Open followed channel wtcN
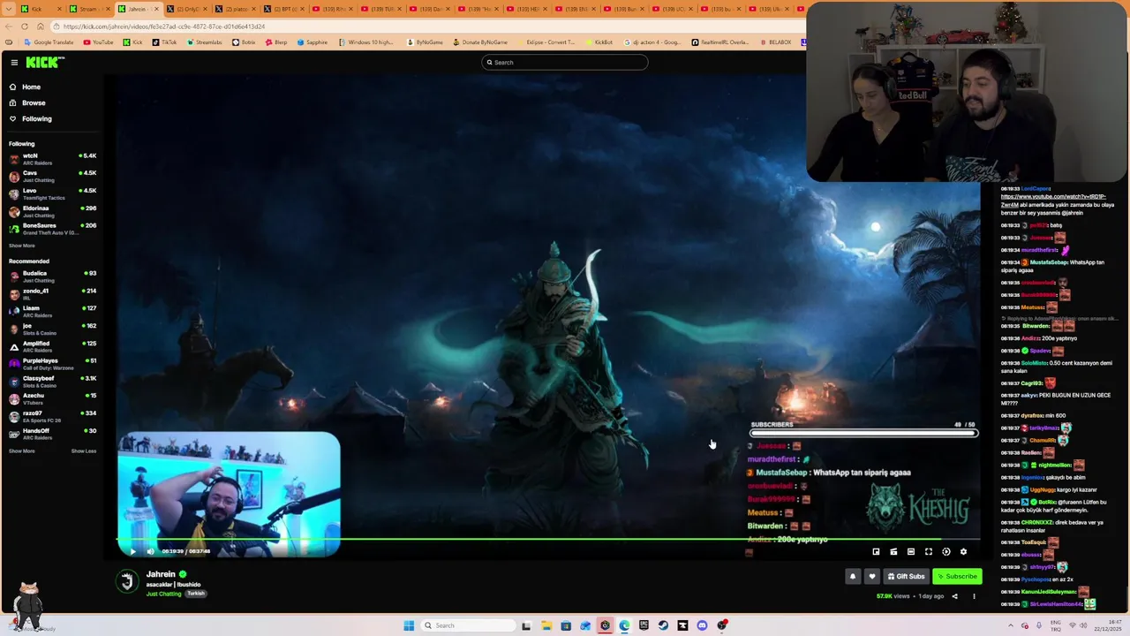The height and width of the screenshot is (636, 1130). (x=52, y=159)
